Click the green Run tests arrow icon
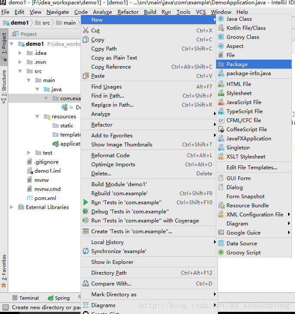The image size is (295, 314). pyautogui.click(x=86, y=202)
